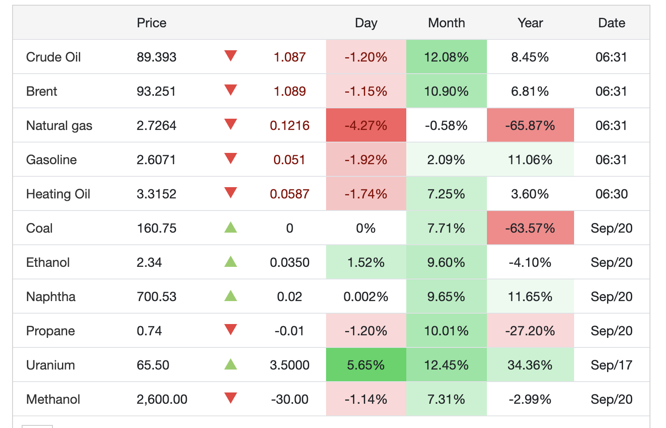Select Naphtha price 700.53

click(x=157, y=296)
